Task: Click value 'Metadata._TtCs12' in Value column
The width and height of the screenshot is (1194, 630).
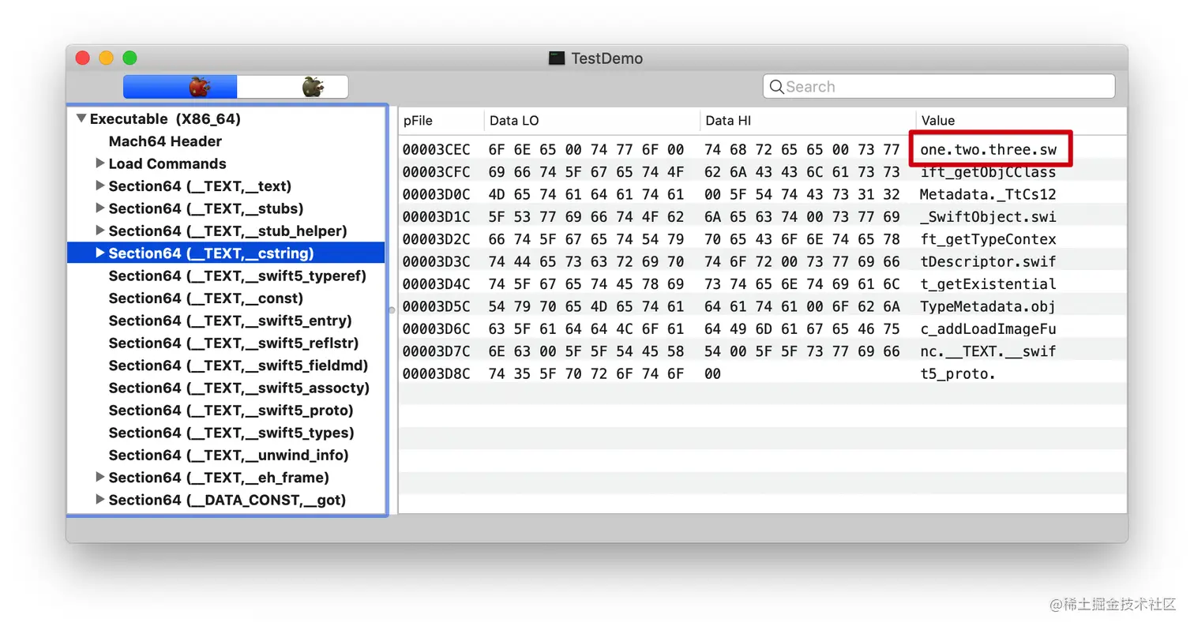Action: tap(988, 194)
